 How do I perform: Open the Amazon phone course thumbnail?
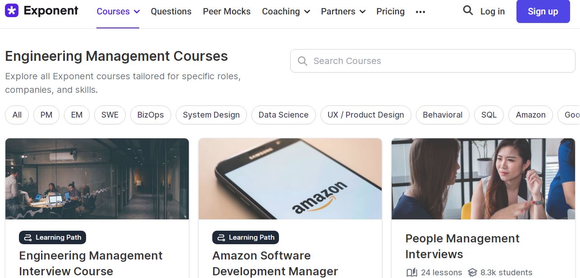pos(290,179)
